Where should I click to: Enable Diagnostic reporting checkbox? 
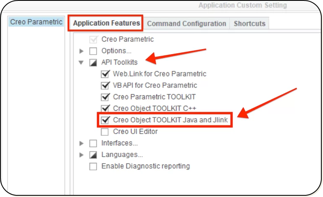tap(93, 166)
